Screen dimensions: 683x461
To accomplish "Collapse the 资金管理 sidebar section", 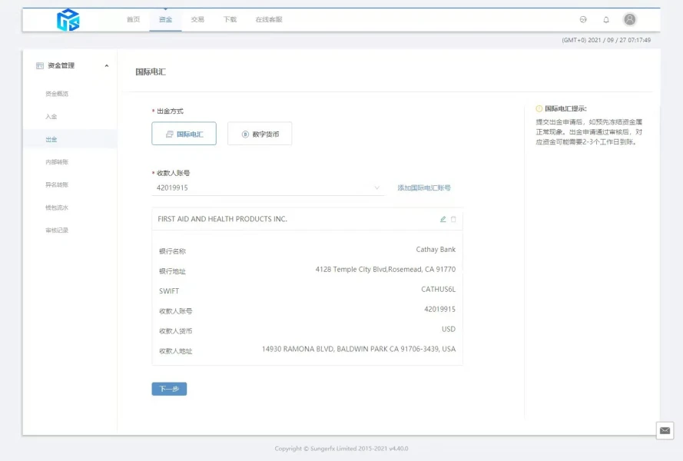I will point(107,66).
